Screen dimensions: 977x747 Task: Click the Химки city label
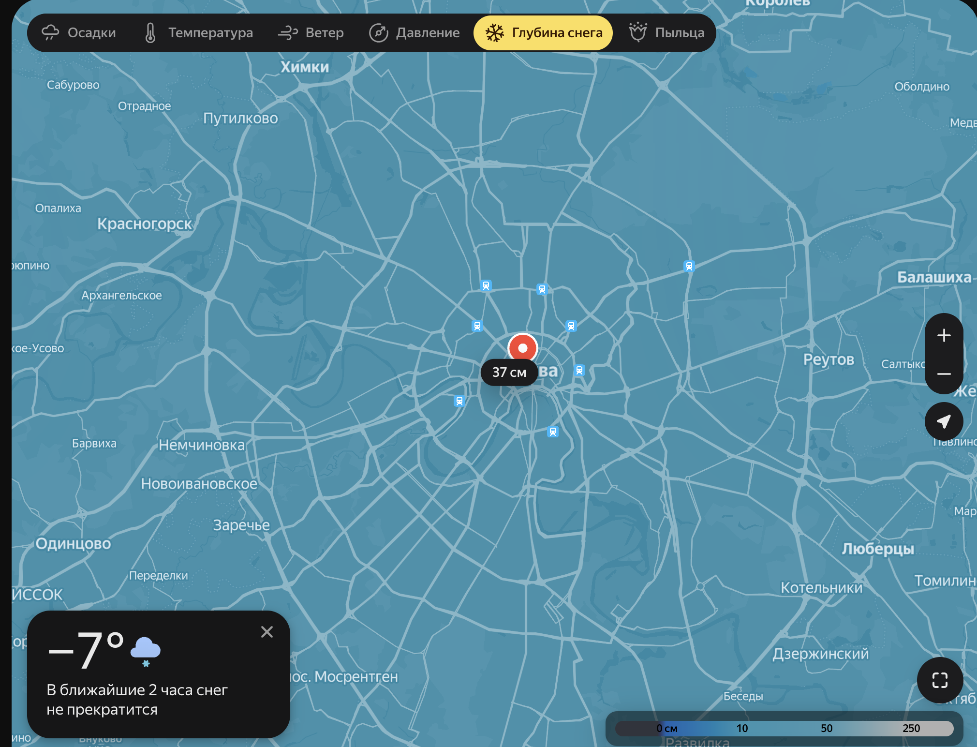[x=305, y=67]
